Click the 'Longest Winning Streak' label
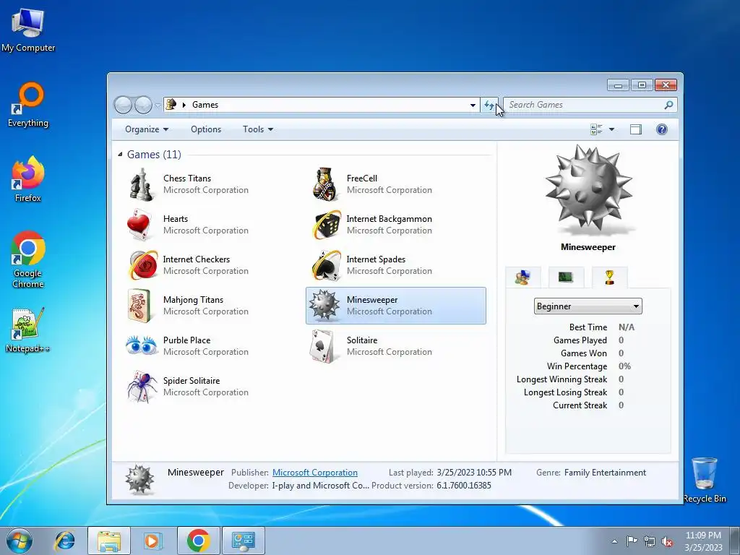Image resolution: width=740 pixels, height=555 pixels. [x=562, y=379]
